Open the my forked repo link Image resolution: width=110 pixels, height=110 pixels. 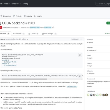point(72,86)
